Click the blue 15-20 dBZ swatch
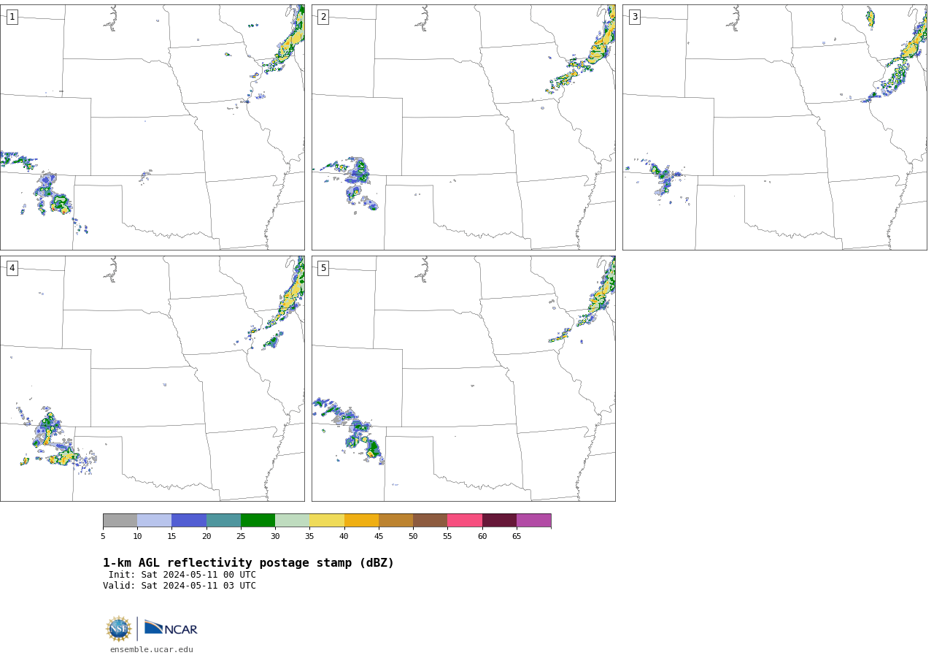This screenshot has width=934, height=658. (x=189, y=521)
